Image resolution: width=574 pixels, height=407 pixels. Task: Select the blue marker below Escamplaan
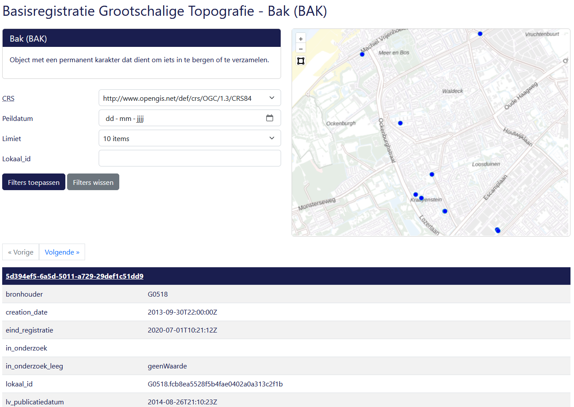pyautogui.click(x=498, y=230)
